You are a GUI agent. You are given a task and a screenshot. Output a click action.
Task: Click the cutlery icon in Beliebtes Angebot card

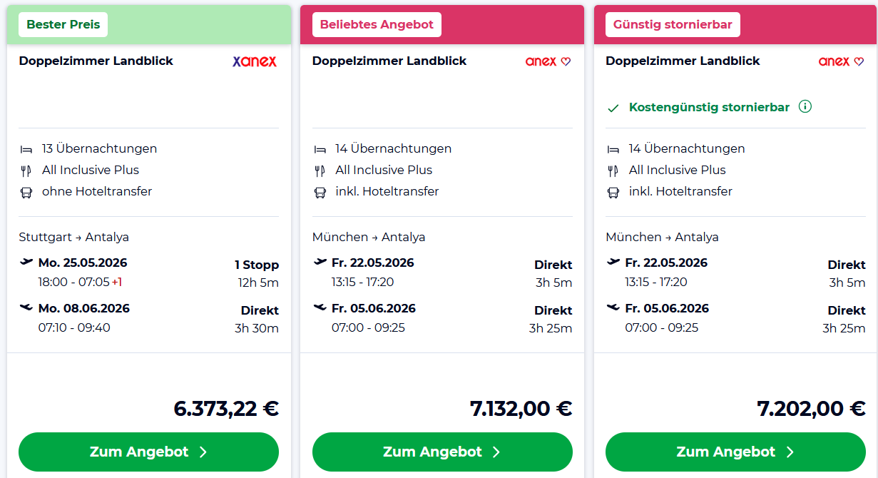pos(320,171)
